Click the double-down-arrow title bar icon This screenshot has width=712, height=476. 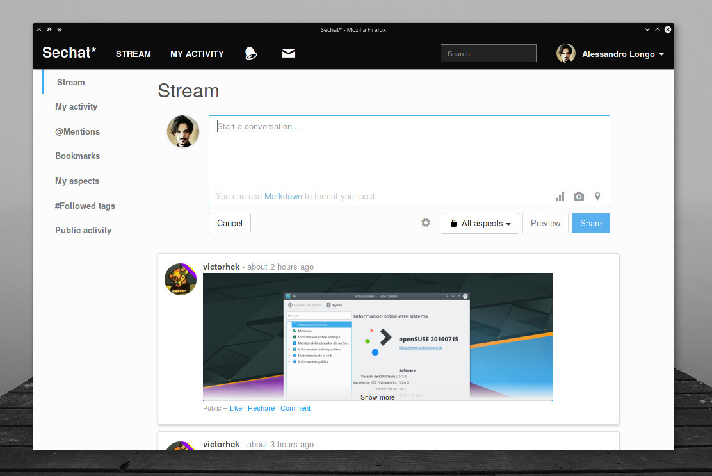(60, 29)
